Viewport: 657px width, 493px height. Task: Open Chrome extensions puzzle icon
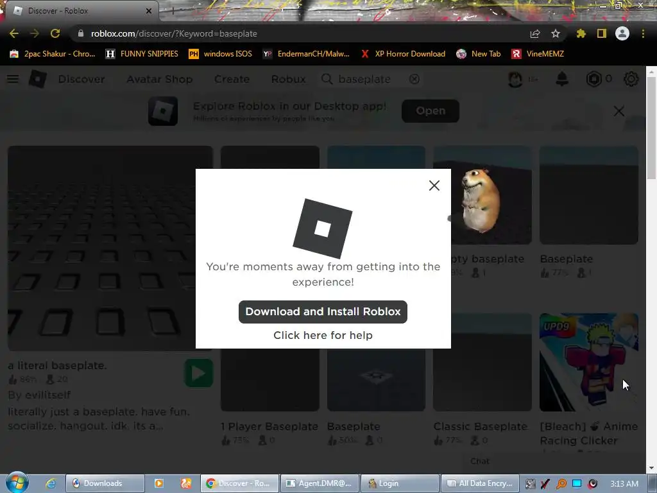coord(581,33)
